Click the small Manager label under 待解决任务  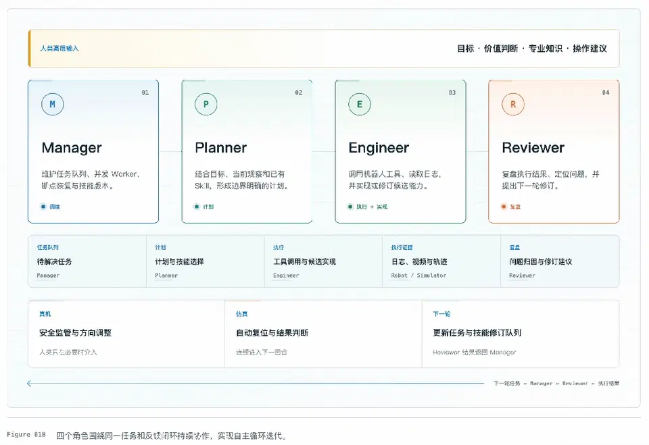(48, 276)
